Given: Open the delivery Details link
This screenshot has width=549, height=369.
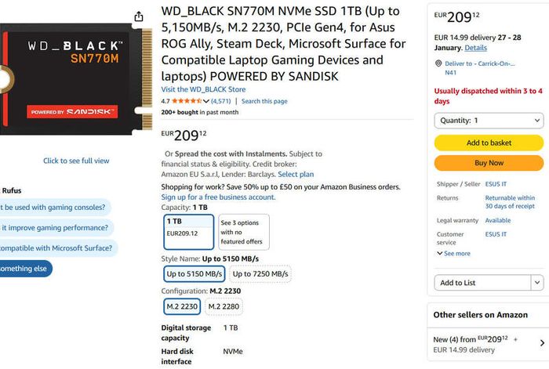Looking at the screenshot, I should point(475,48).
